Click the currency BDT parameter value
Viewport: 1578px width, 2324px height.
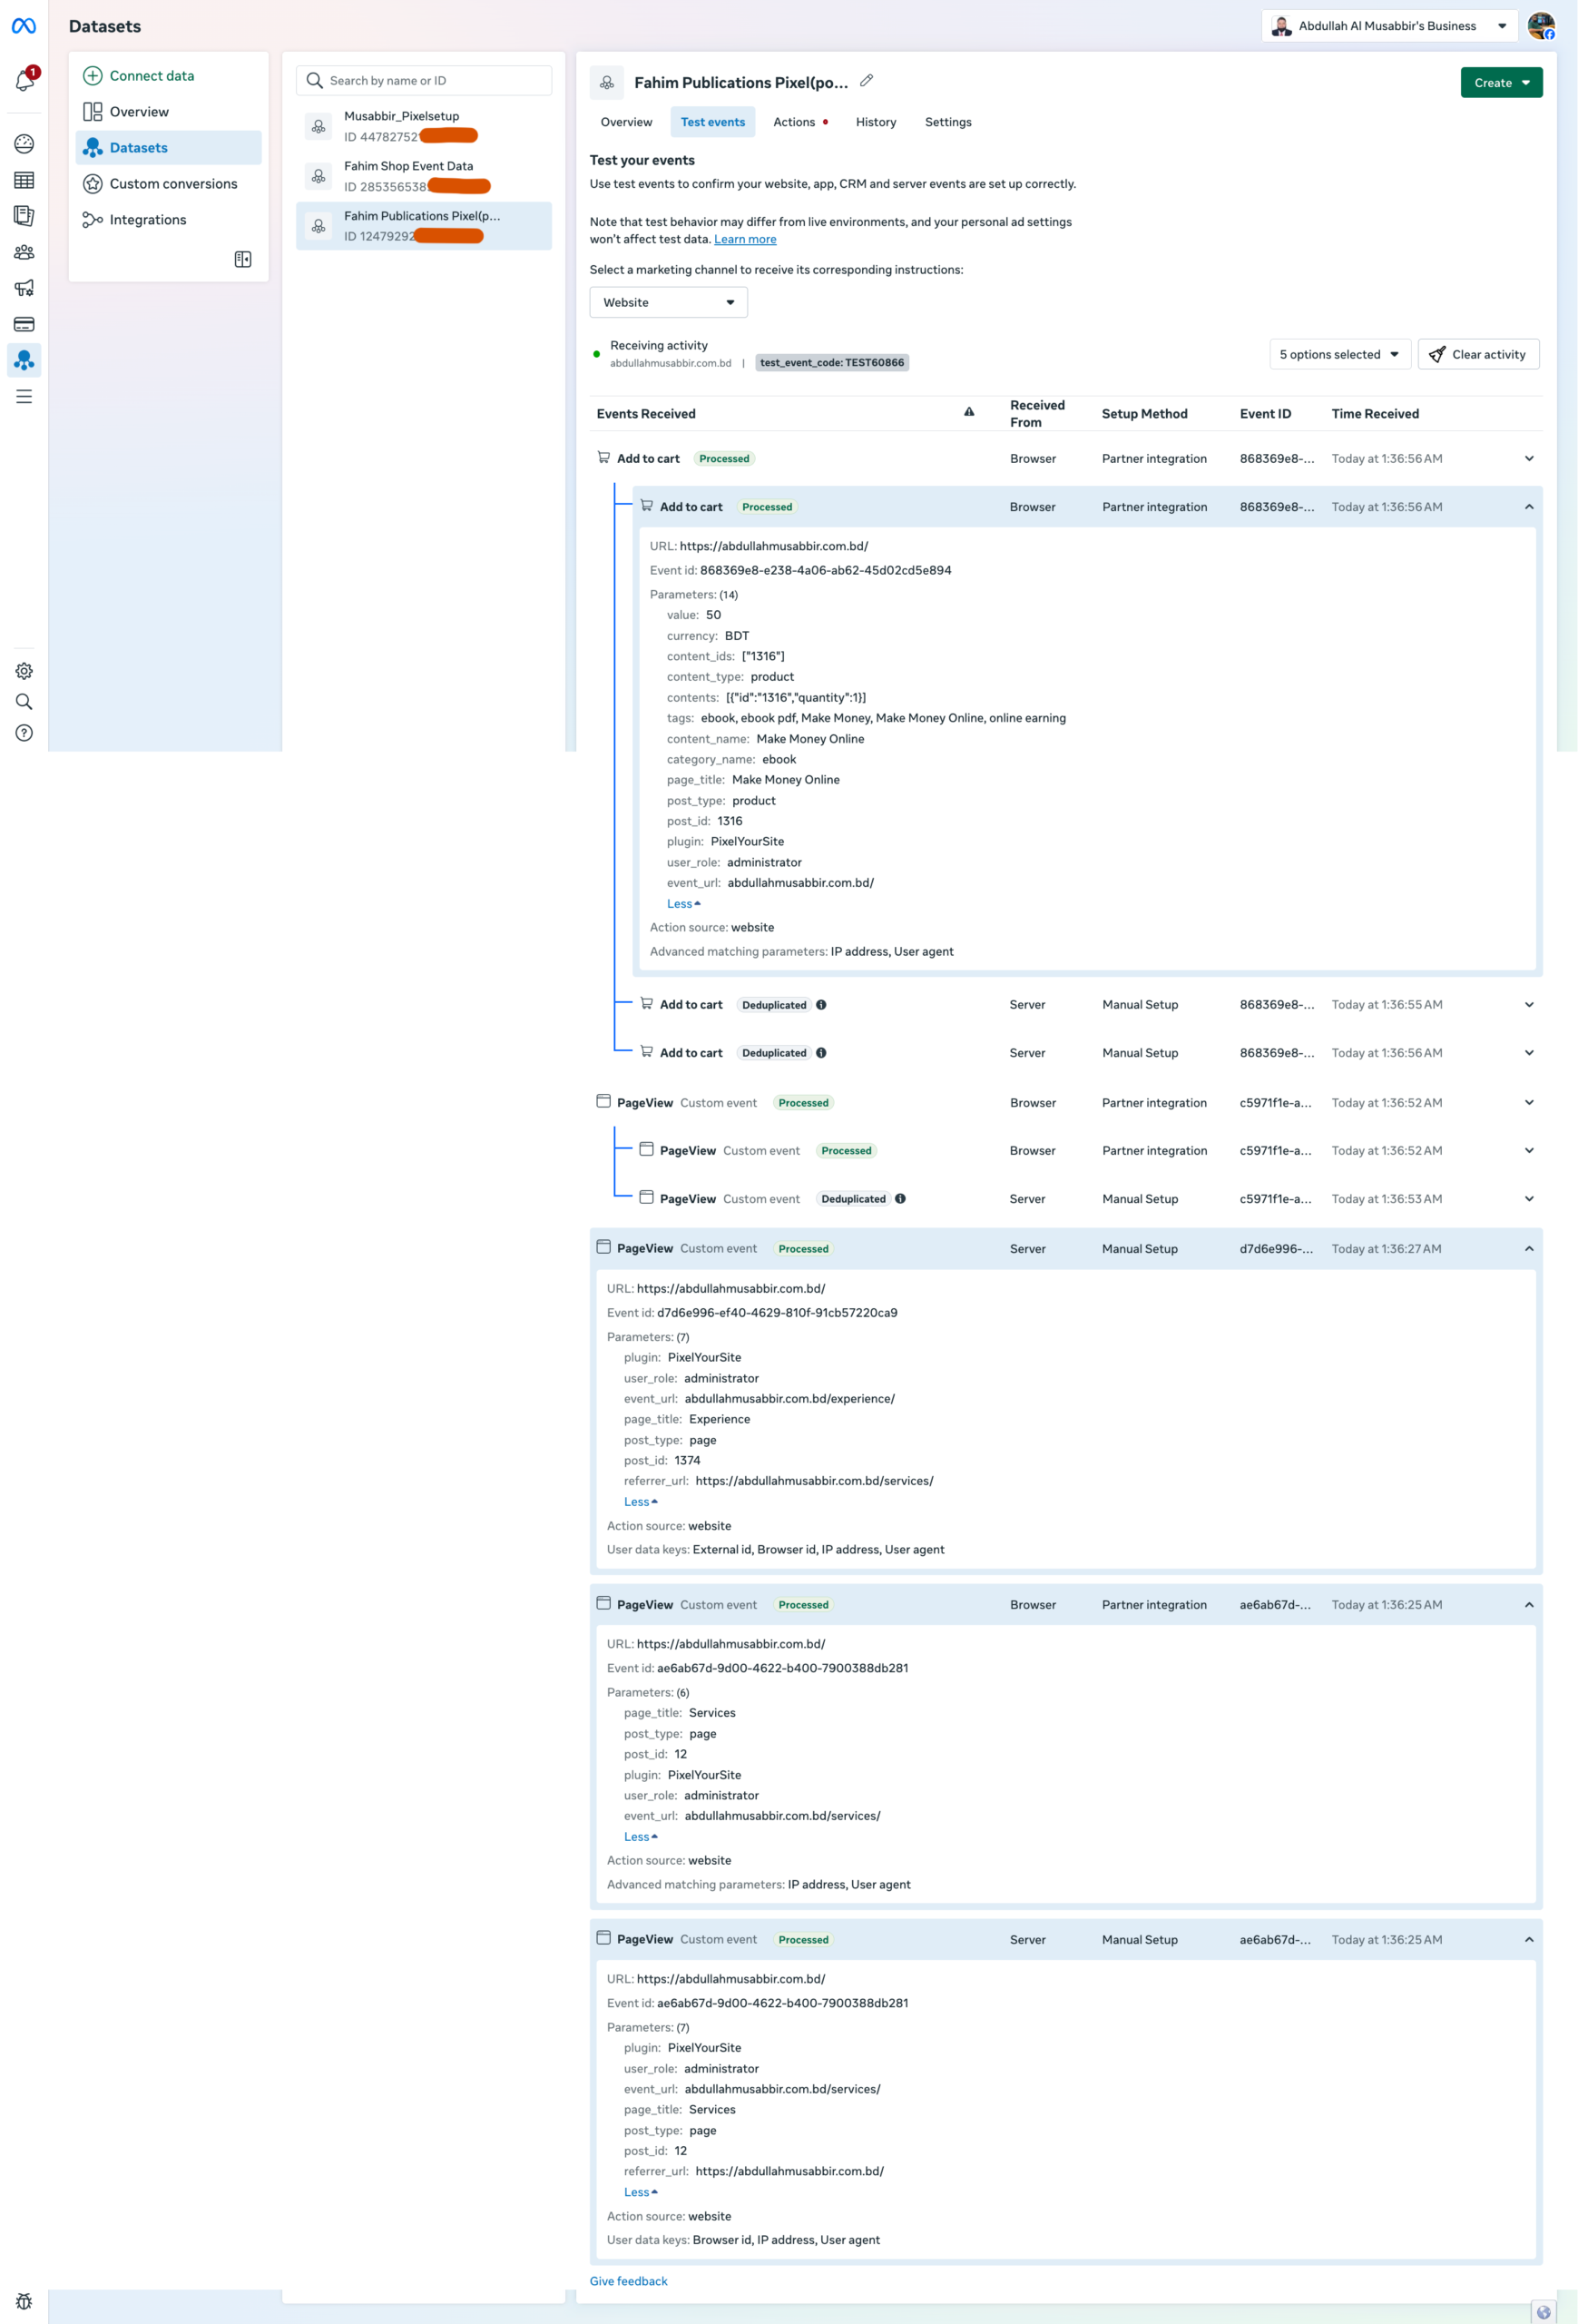click(x=737, y=636)
